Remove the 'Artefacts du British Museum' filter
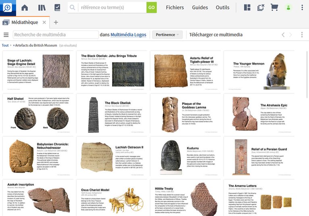 [14, 45]
